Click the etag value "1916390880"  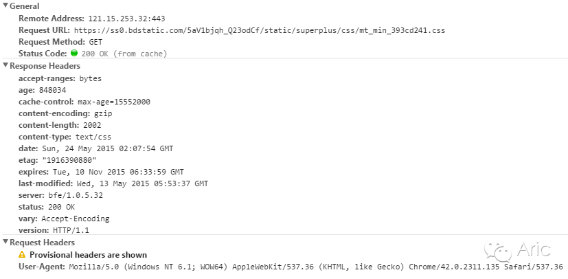[69, 160]
